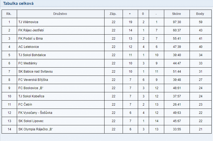The height and width of the screenshot is (141, 213).
Task: Click the Tabulka celková heading
Action: [x=18, y=3]
